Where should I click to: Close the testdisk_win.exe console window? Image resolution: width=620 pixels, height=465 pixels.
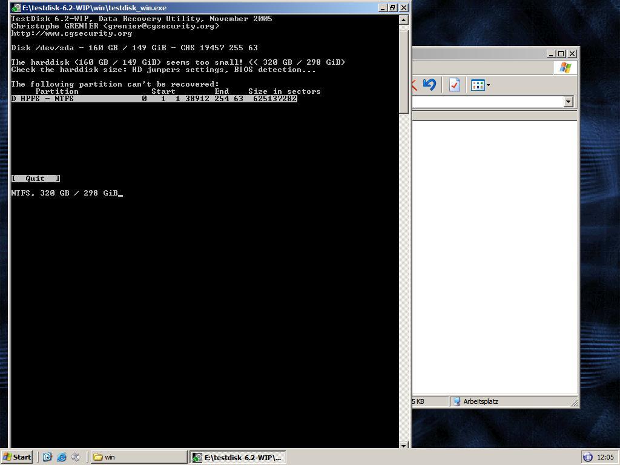tap(403, 7)
